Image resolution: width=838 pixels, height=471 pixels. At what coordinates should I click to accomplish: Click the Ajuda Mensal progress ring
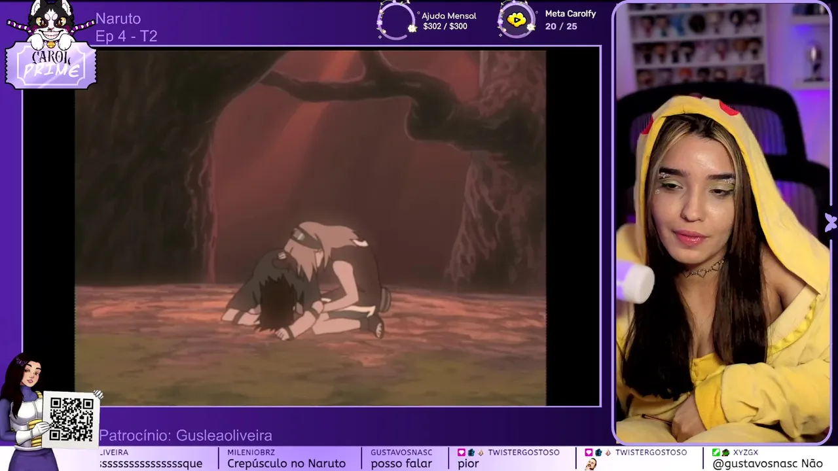click(395, 21)
